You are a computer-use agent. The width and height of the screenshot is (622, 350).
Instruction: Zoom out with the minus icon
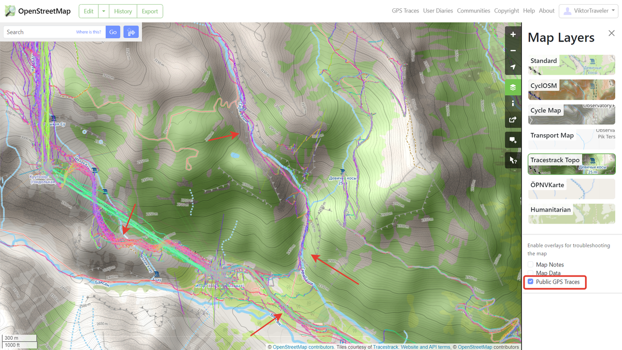(x=513, y=51)
